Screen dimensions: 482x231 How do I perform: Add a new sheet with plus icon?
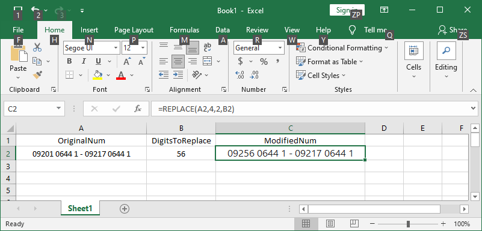125,209
